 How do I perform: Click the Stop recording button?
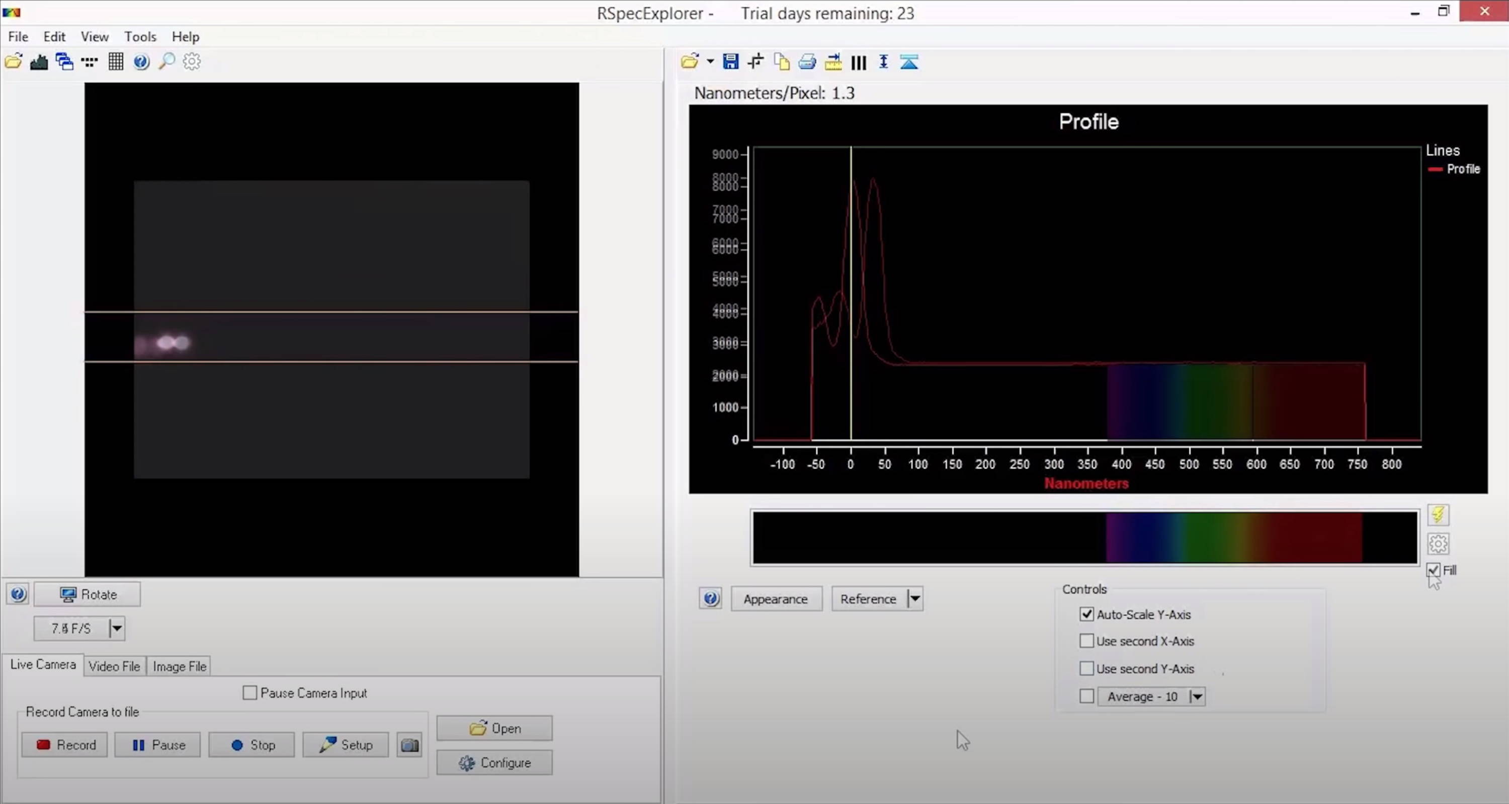click(x=251, y=745)
